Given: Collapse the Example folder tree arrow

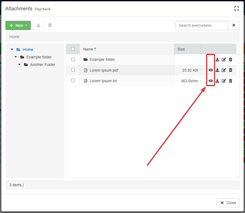Looking at the screenshot, I should pyautogui.click(x=16, y=57).
